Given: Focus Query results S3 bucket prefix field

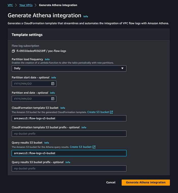Looking at the screenshot, I should 69,168.
